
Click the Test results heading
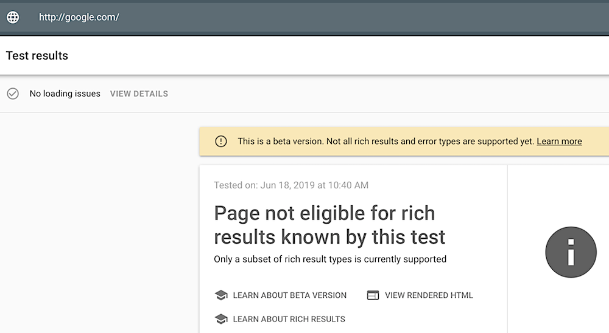pos(37,55)
